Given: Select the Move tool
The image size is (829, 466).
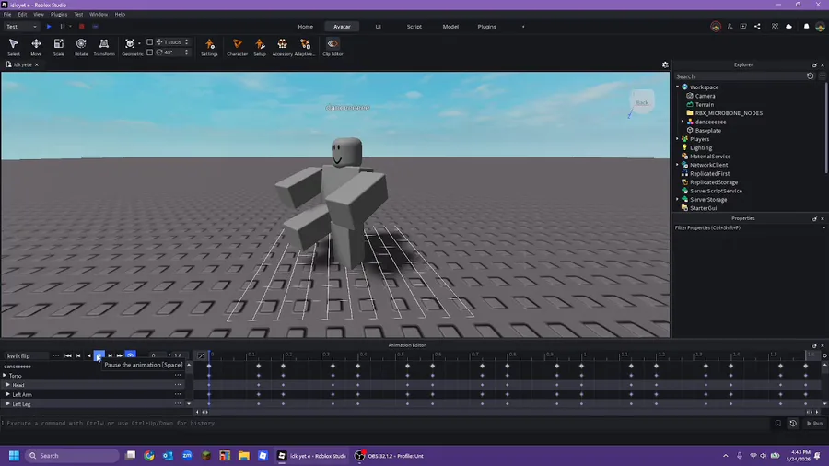Looking at the screenshot, I should pos(36,46).
